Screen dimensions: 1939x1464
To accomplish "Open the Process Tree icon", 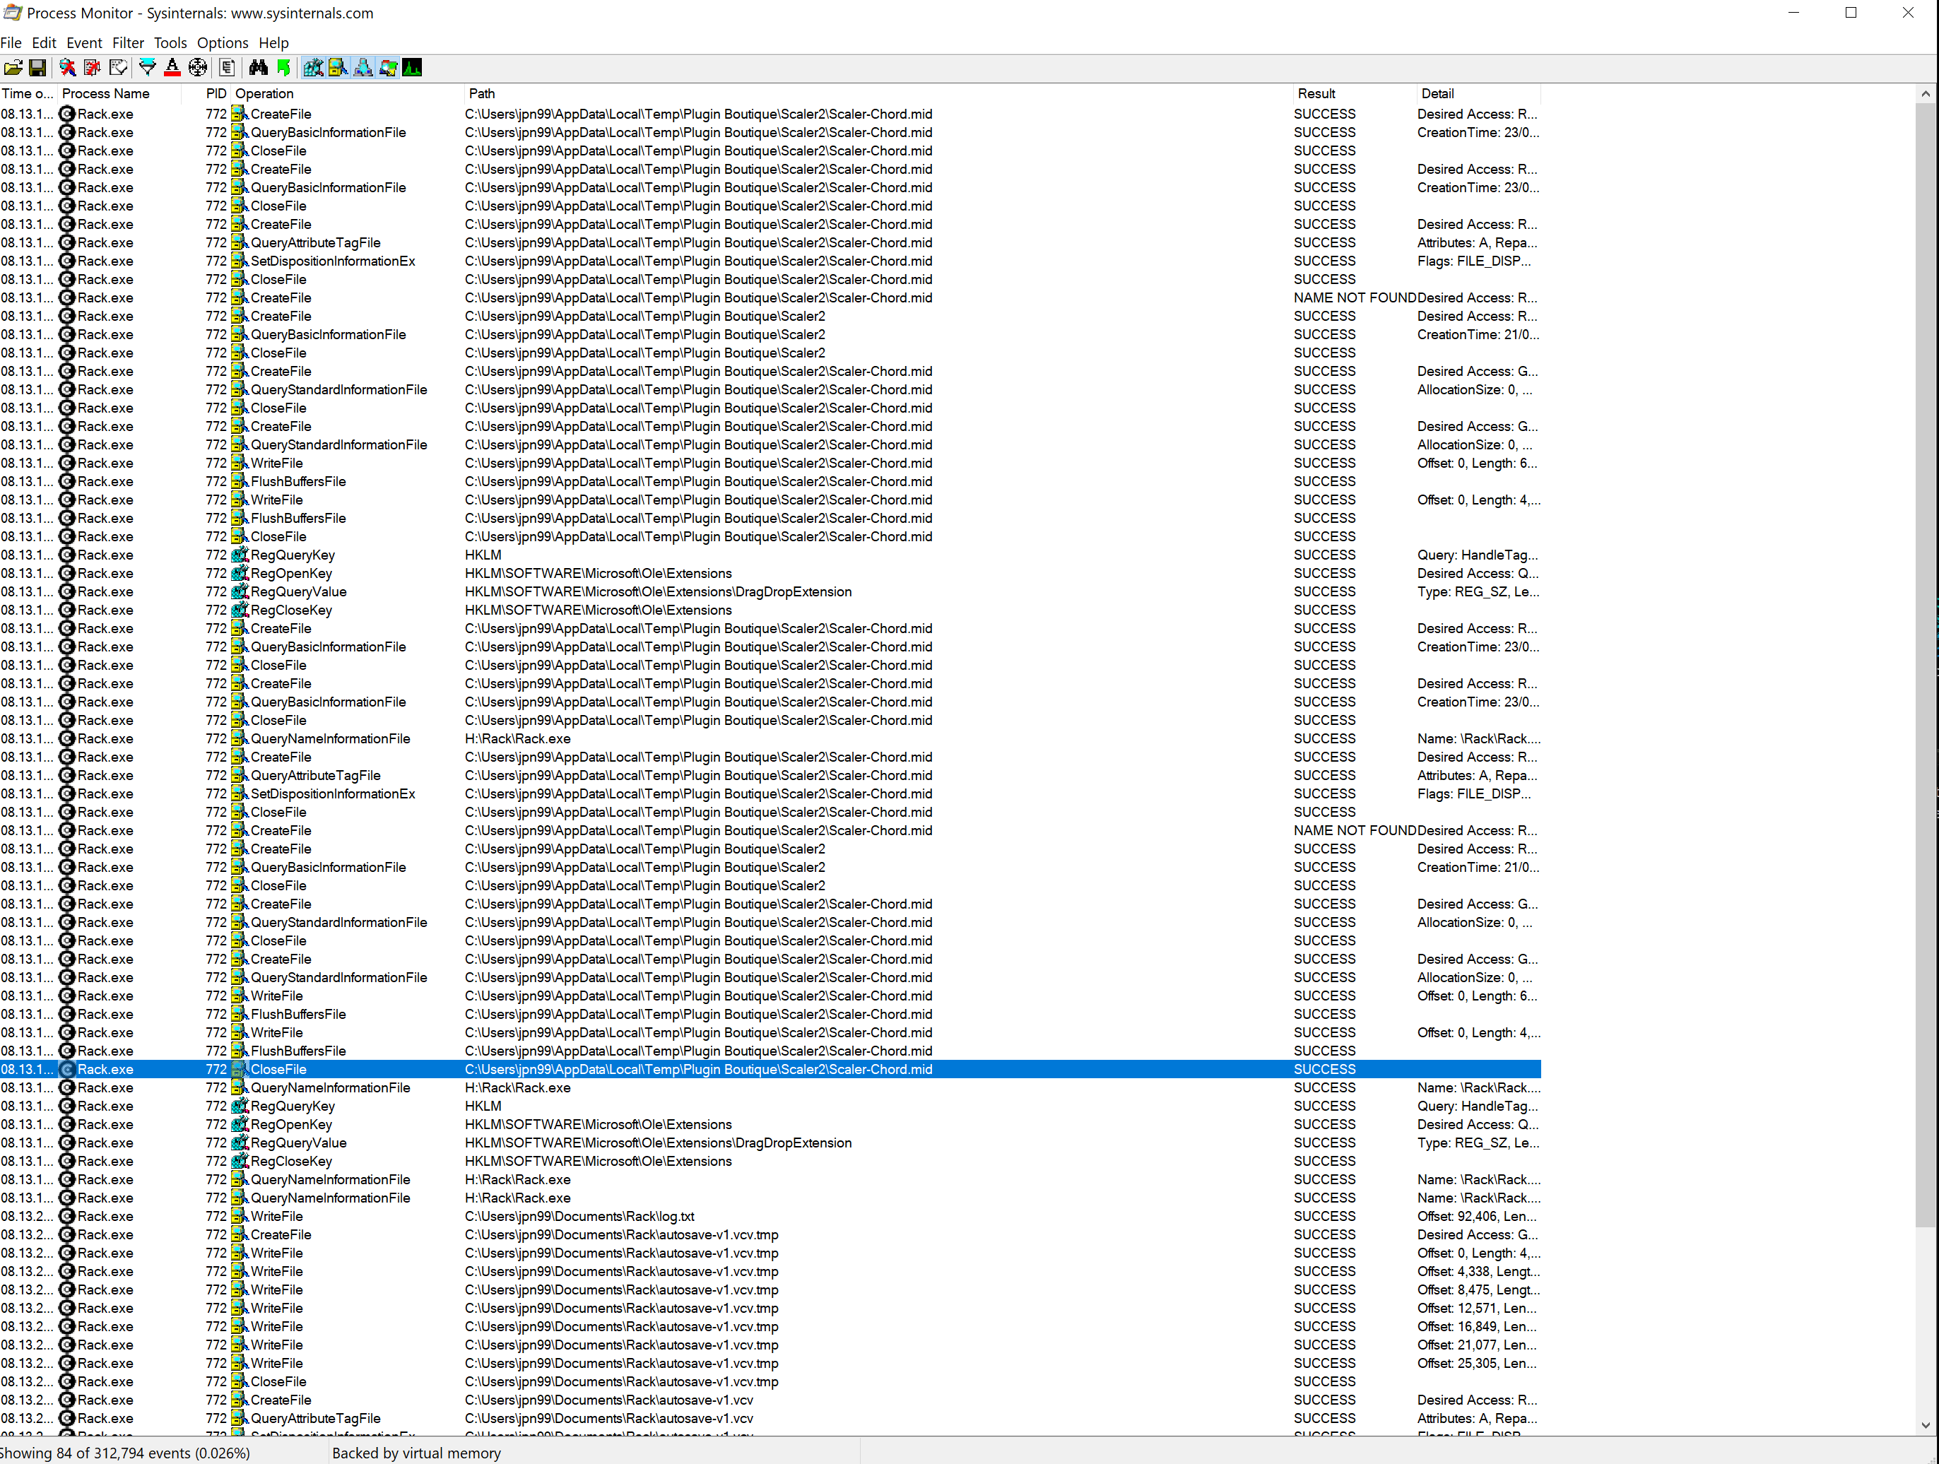I will click(227, 68).
